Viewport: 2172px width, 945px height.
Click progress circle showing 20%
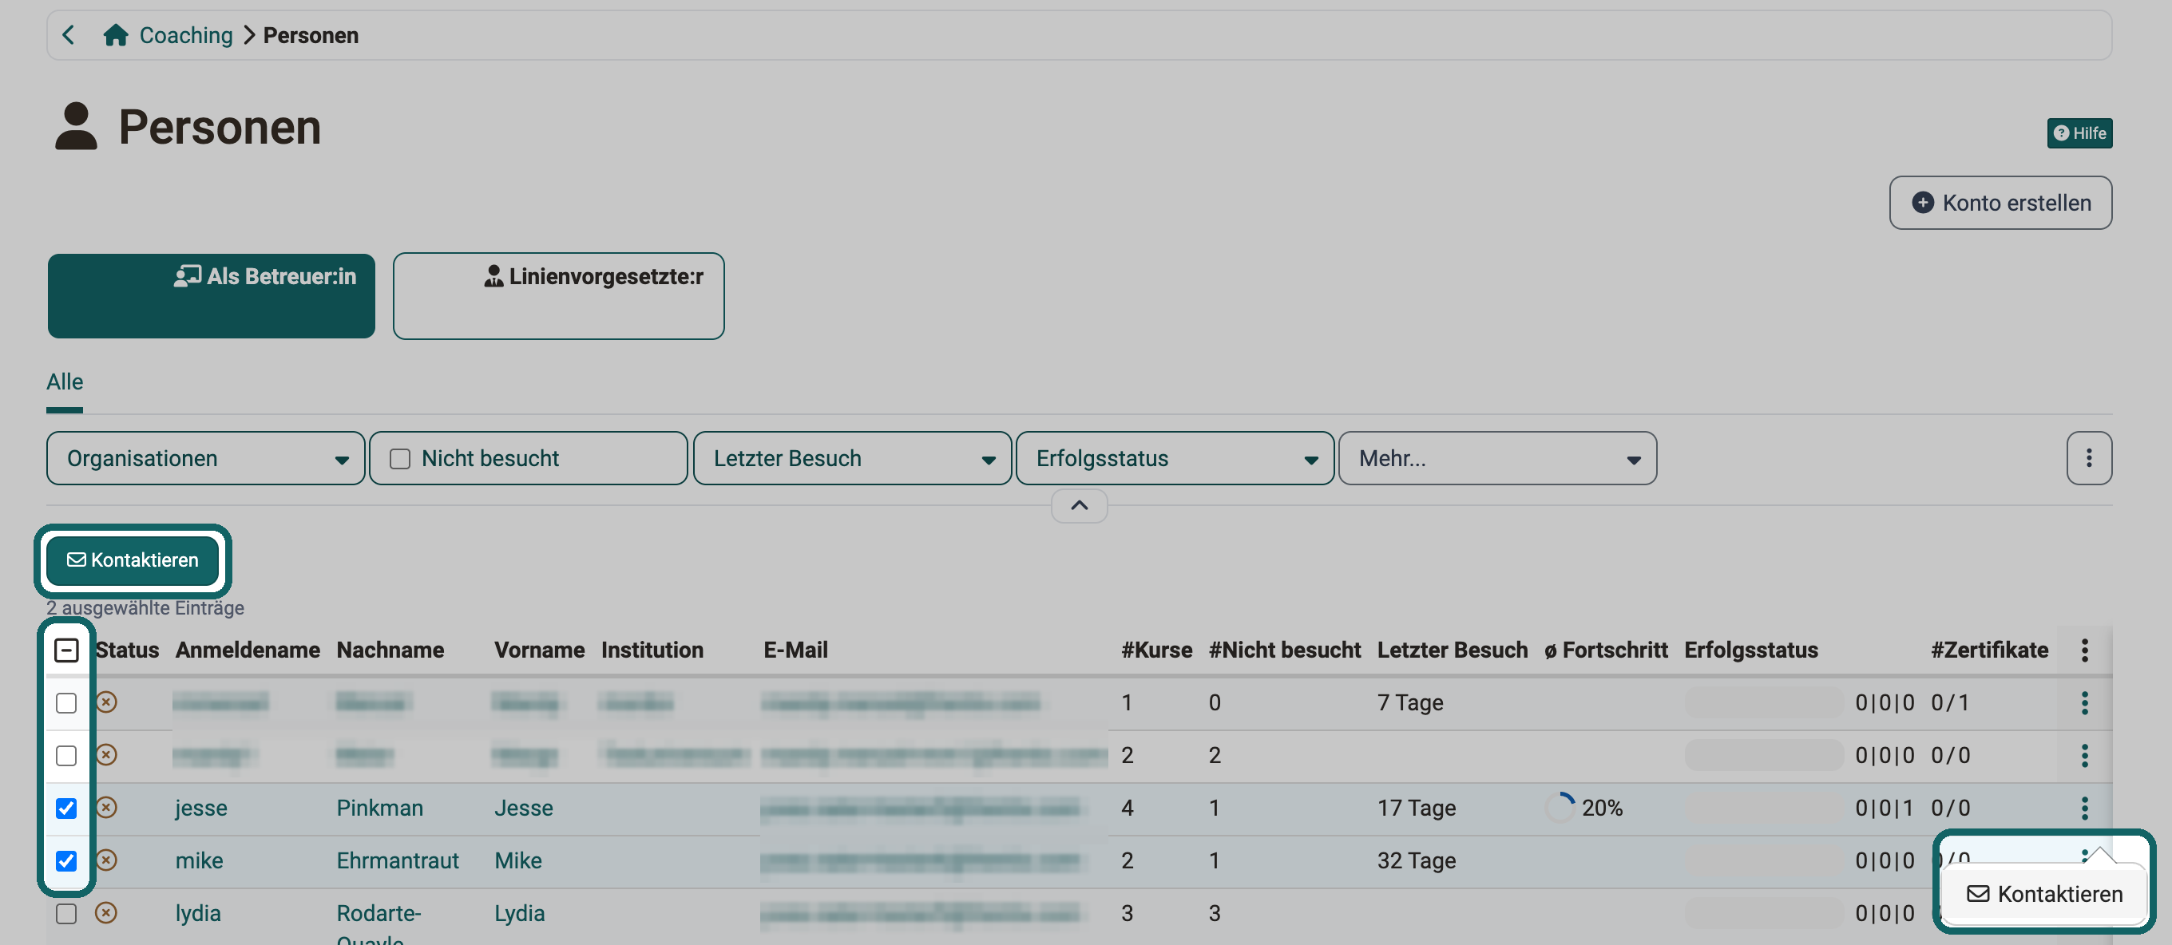[1560, 808]
